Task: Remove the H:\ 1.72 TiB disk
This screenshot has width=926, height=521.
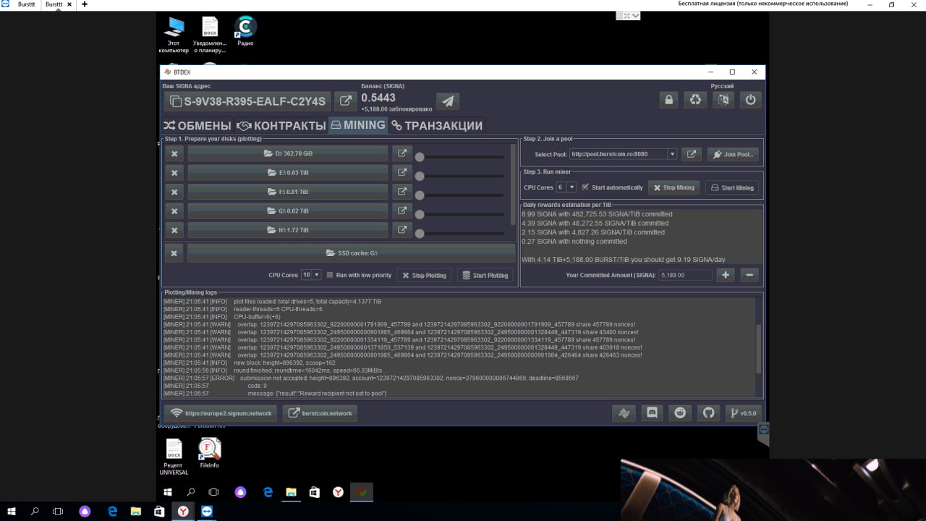Action: (x=174, y=230)
